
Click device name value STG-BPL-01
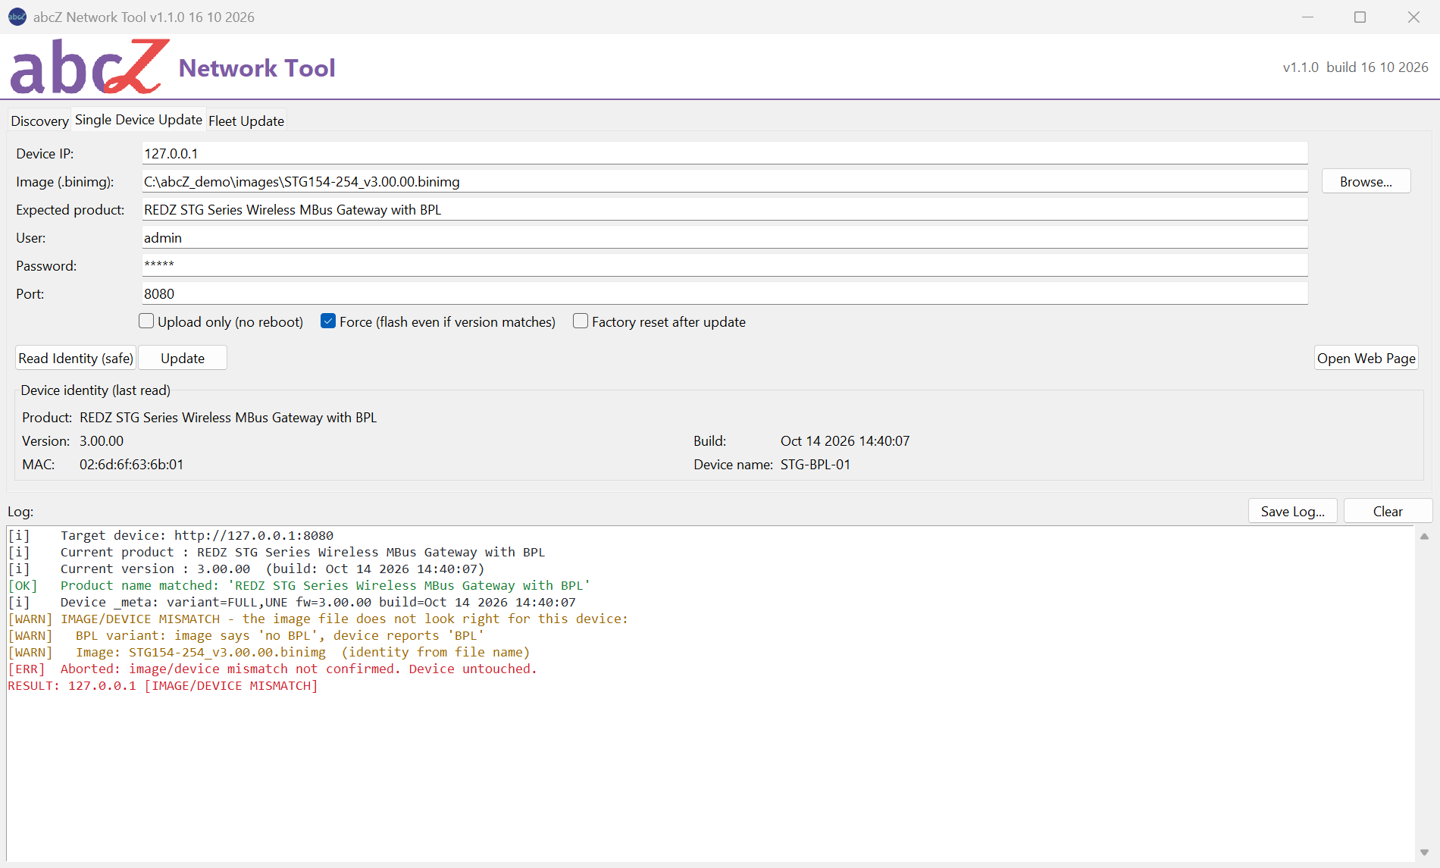click(x=815, y=464)
